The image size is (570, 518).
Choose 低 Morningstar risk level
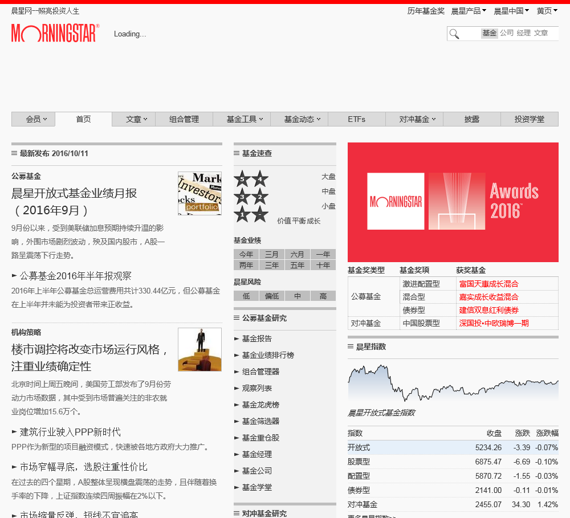(246, 296)
